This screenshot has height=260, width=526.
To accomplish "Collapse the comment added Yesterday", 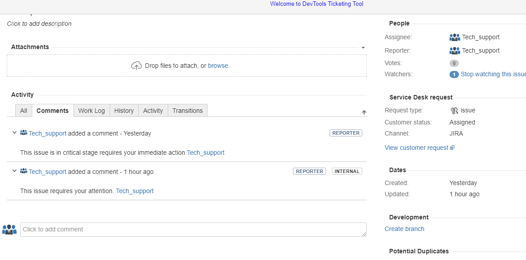I will pos(14,132).
